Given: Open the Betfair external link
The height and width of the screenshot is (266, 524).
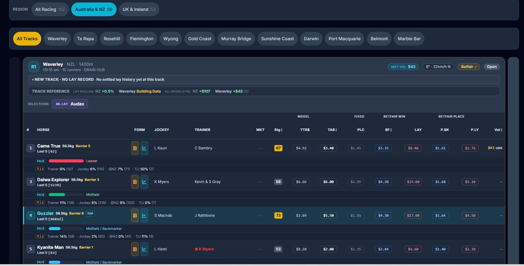Looking at the screenshot, I should pos(469,67).
